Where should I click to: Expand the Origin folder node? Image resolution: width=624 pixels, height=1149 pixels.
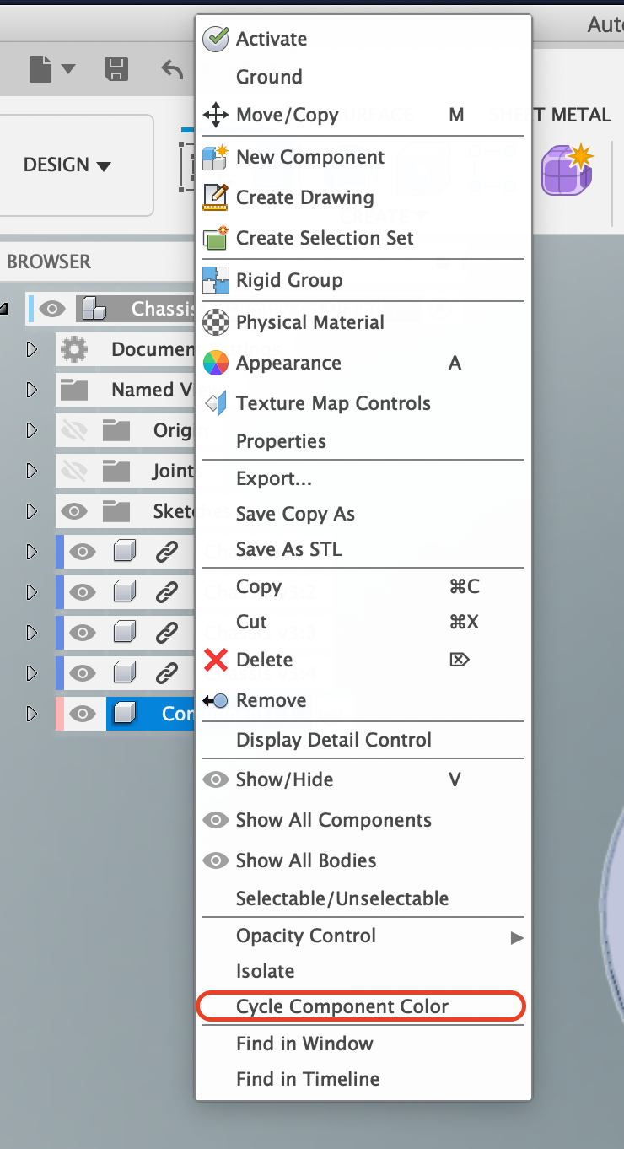[32, 430]
